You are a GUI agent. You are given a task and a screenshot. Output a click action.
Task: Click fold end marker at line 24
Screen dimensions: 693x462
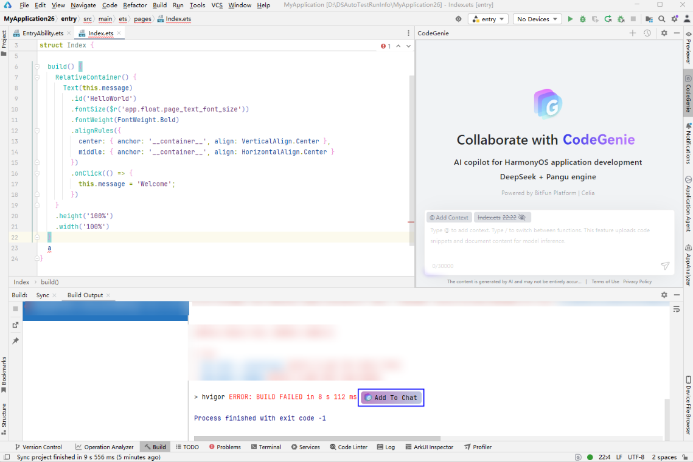click(x=37, y=258)
